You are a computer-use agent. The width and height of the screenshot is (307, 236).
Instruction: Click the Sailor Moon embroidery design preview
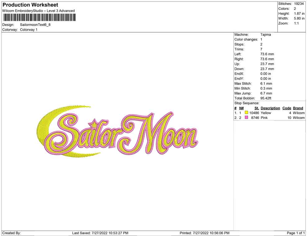pyautogui.click(x=118, y=131)
